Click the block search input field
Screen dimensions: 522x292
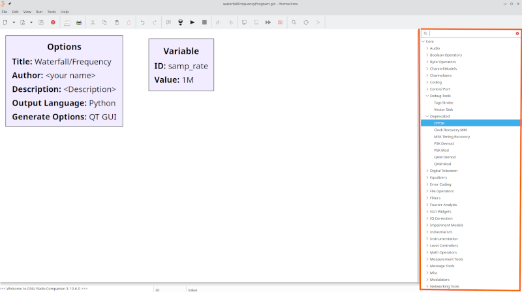(470, 33)
